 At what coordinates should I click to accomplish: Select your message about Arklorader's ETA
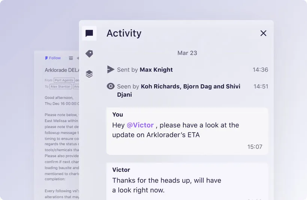coord(187,131)
